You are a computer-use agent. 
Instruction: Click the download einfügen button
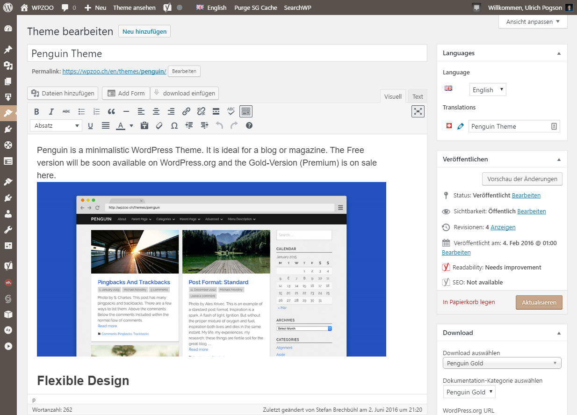pos(184,93)
